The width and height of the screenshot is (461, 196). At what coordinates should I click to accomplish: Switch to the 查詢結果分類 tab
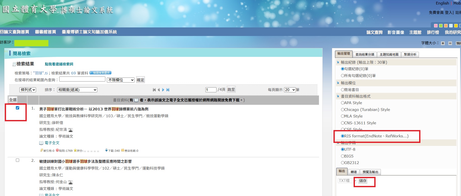point(365,55)
